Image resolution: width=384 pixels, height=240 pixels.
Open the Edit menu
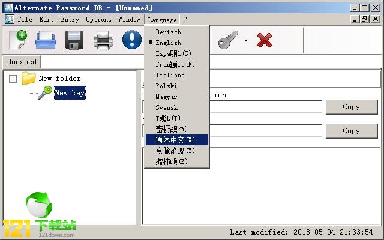click(x=46, y=19)
